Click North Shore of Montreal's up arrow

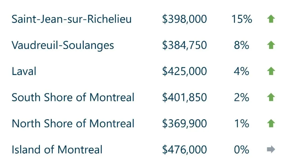click(x=271, y=123)
